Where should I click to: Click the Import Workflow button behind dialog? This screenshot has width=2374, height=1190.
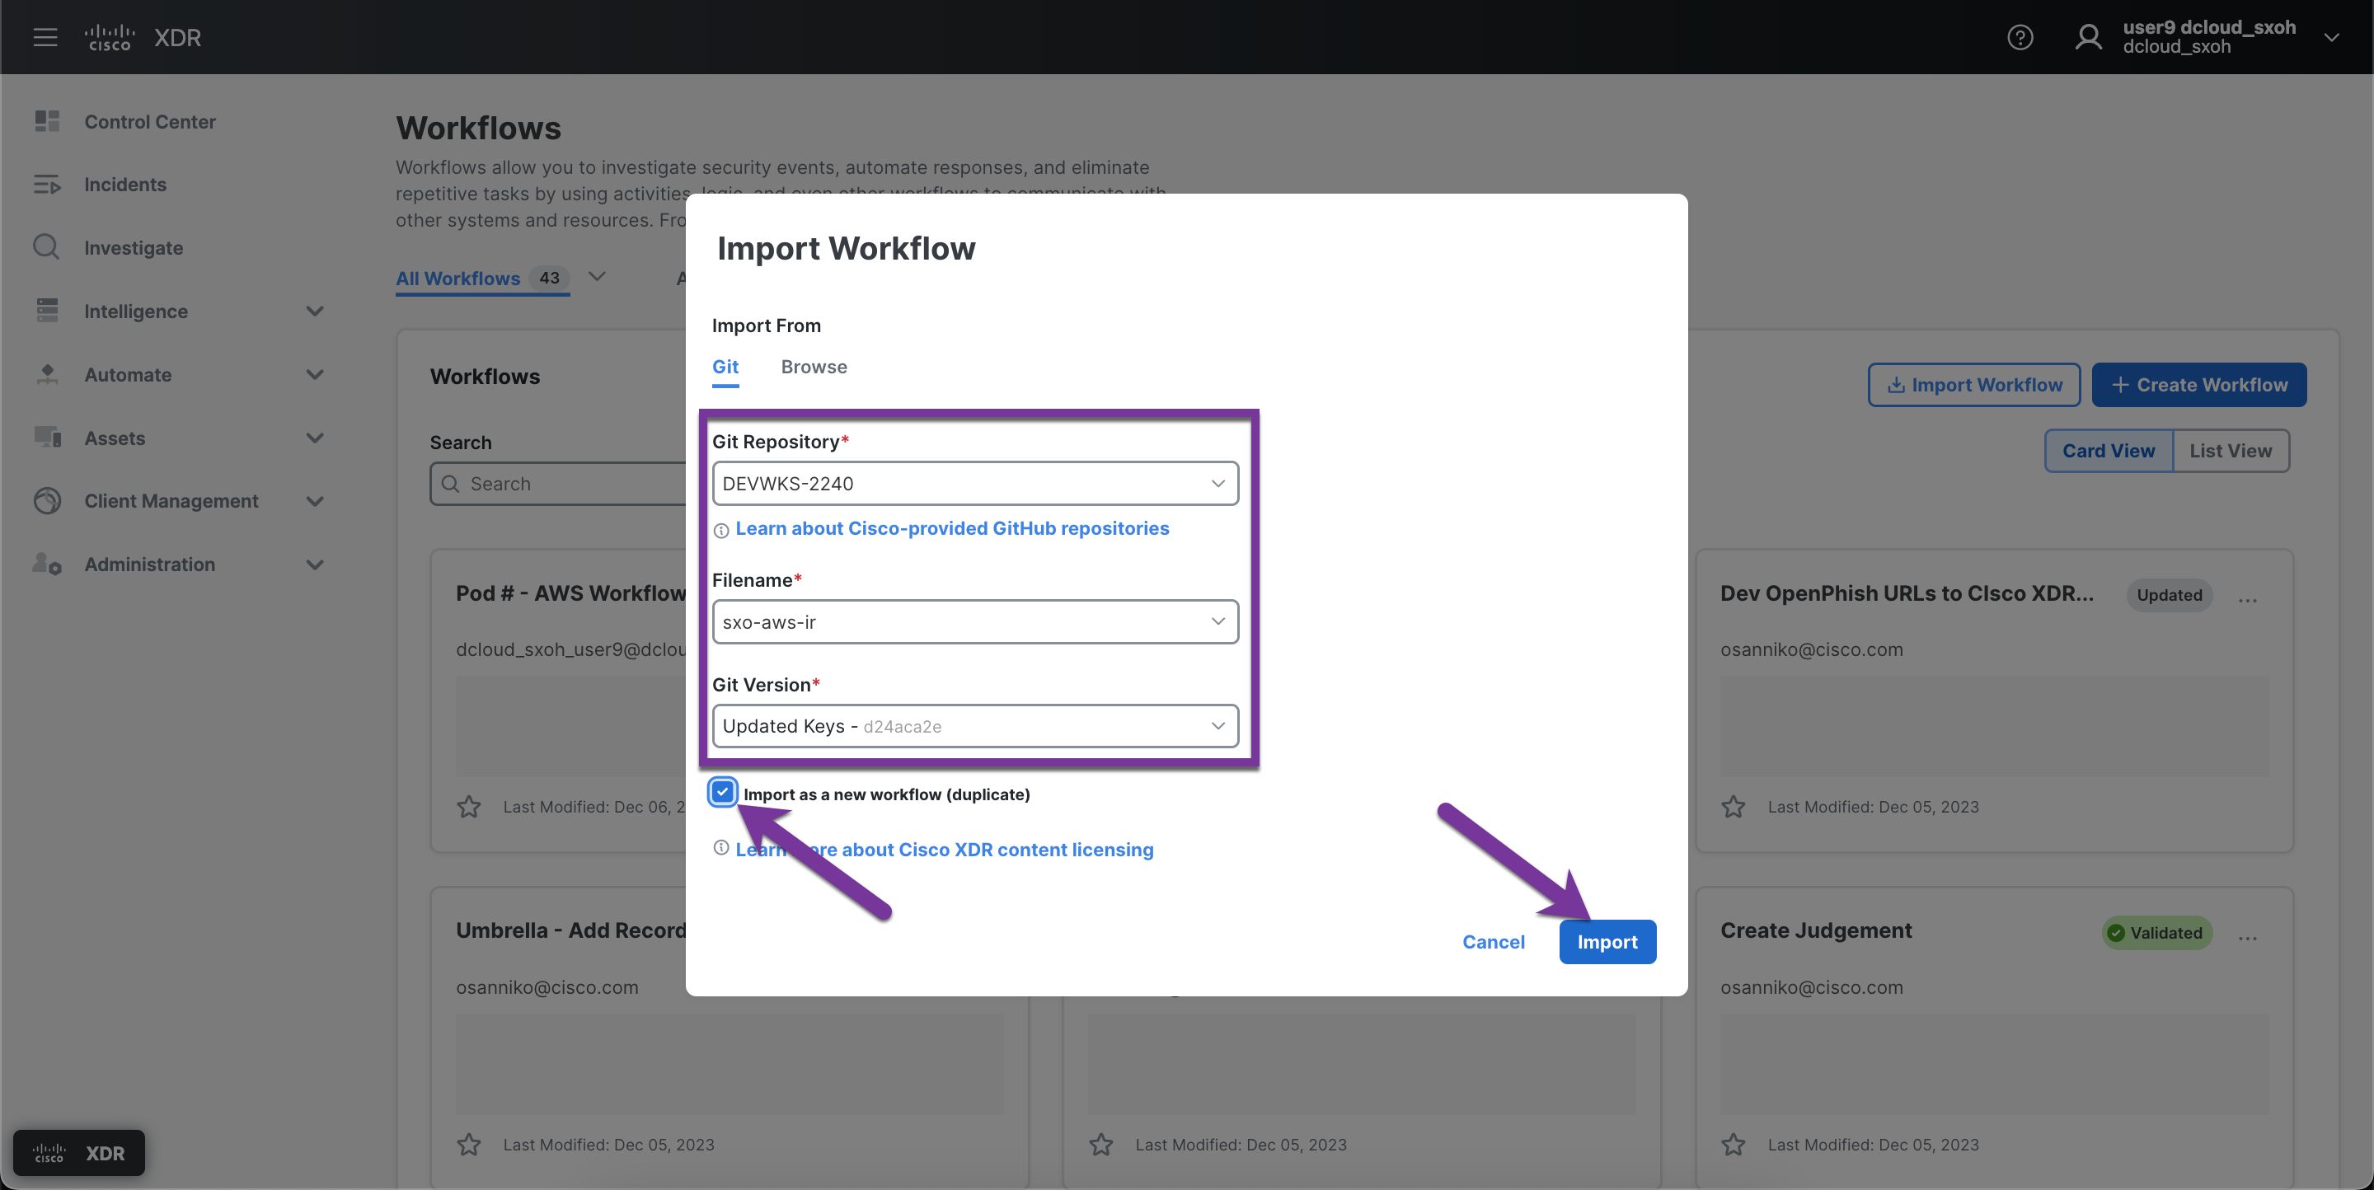1973,385
